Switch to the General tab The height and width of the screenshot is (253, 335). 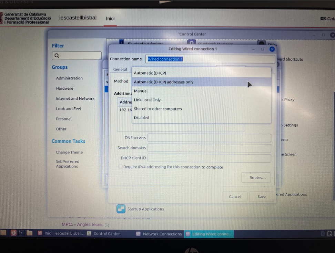coord(120,69)
